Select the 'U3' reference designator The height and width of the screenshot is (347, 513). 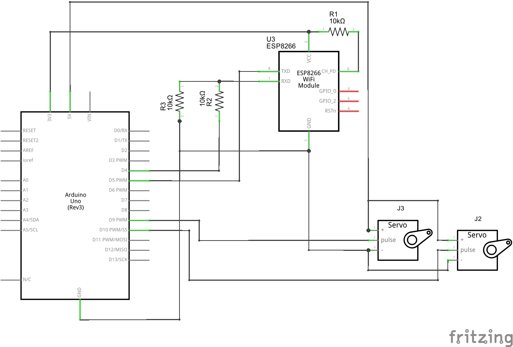coord(271,39)
